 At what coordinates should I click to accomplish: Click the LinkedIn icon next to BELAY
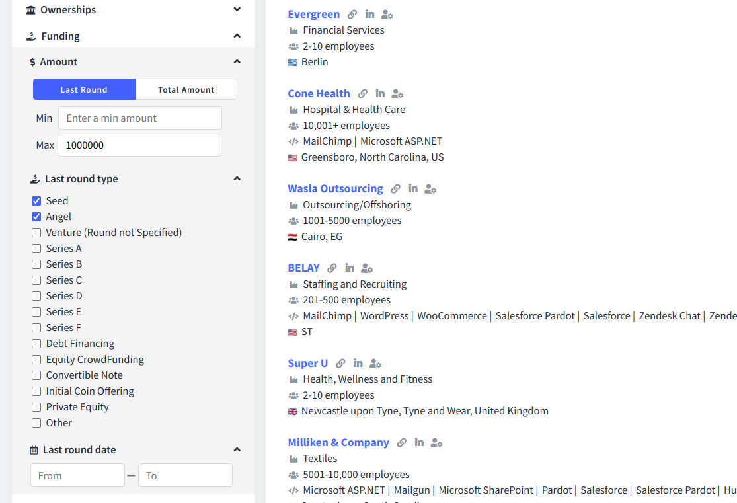click(349, 268)
